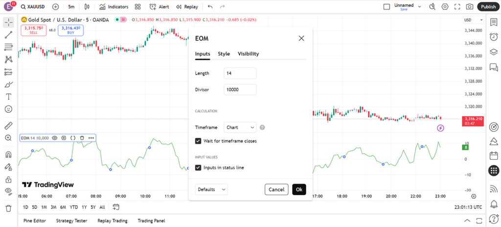The width and height of the screenshot is (501, 227).
Task: Open the help center question icon
Action: (x=494, y=219)
